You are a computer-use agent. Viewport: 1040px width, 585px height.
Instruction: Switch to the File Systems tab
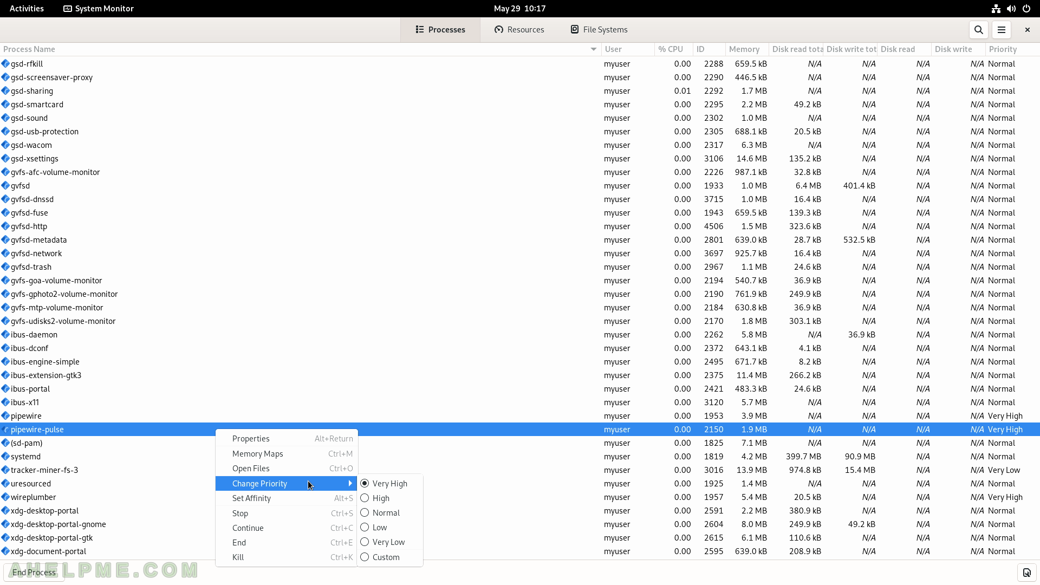pos(599,30)
